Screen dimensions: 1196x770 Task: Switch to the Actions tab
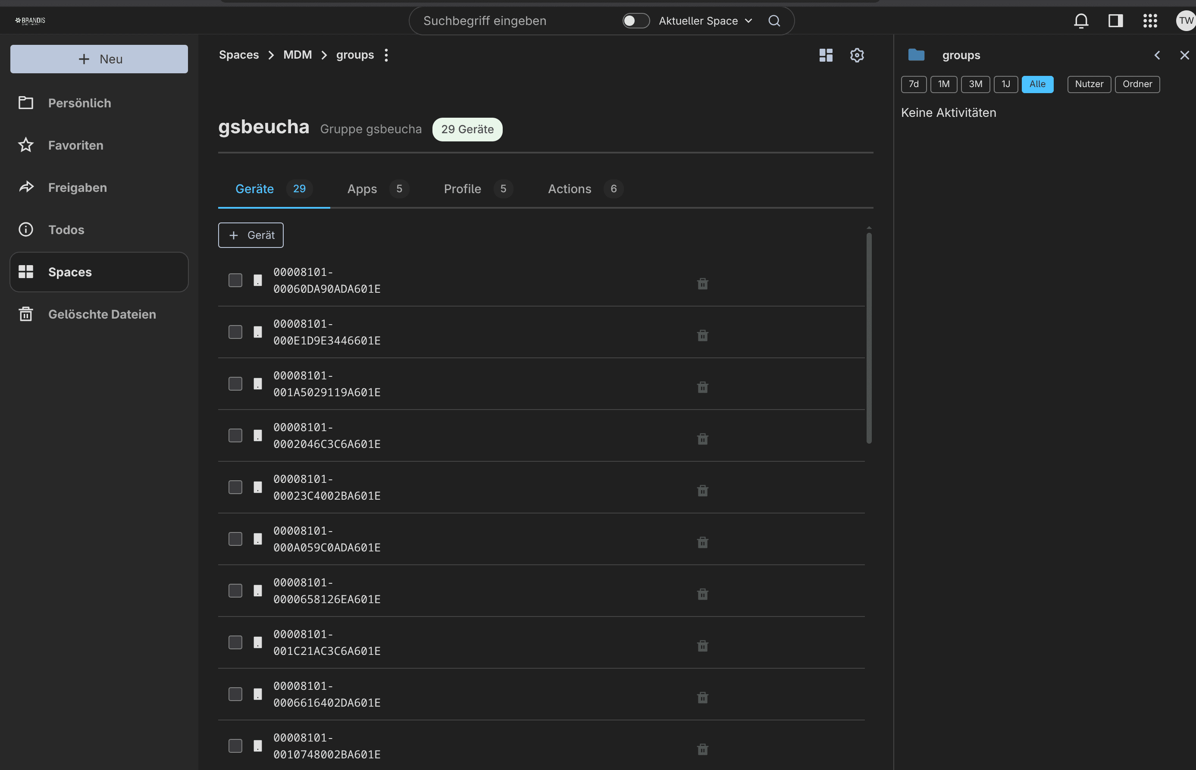coord(585,189)
